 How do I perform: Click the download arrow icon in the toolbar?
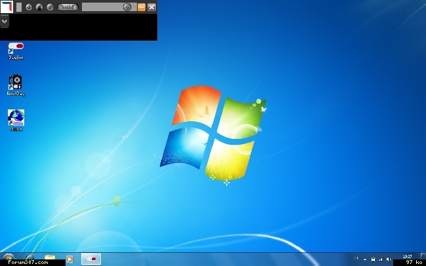[29, 7]
